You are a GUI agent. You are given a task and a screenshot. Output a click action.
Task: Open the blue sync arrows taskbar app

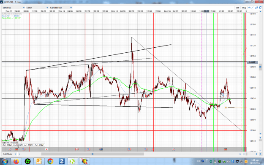coord(62,162)
